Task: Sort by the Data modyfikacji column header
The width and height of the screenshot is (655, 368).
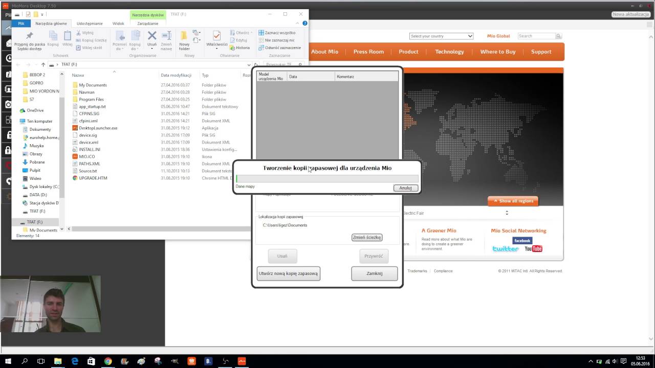Action: [x=176, y=75]
